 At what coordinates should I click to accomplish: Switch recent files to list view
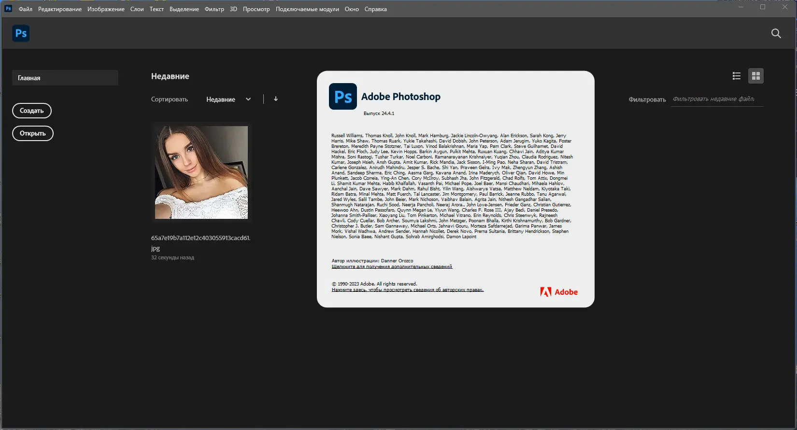click(737, 76)
